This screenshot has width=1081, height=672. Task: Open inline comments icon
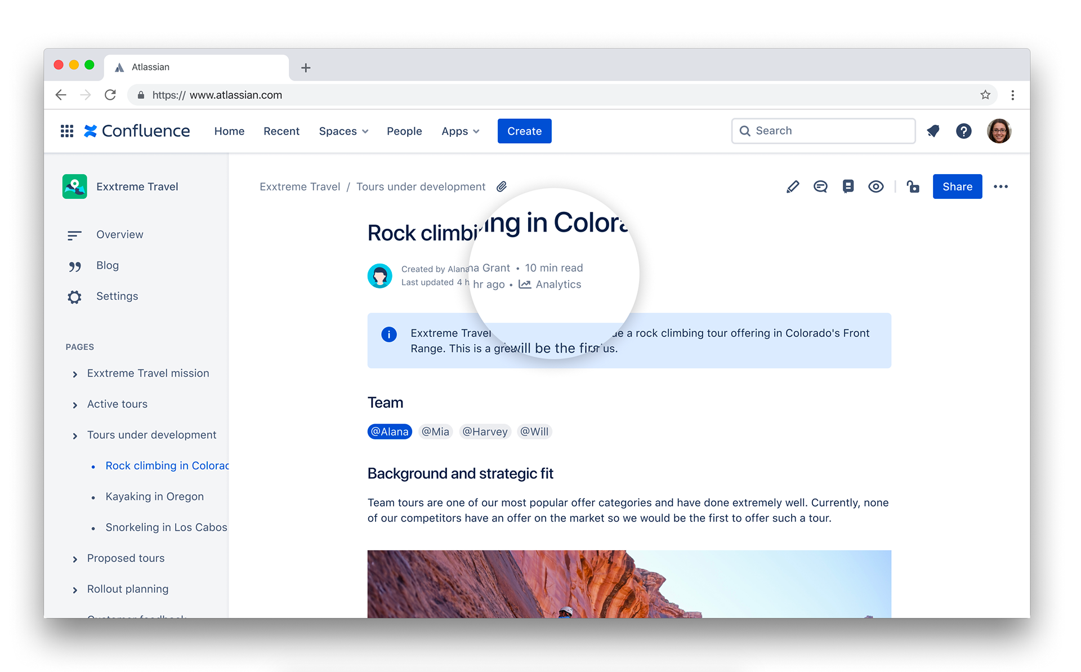820,186
